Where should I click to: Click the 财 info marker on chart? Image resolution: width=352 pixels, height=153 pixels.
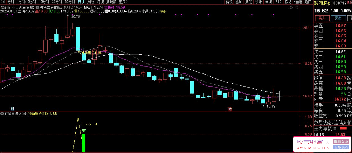coord(12,109)
